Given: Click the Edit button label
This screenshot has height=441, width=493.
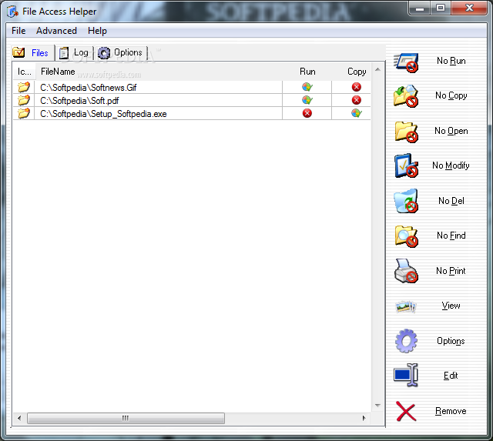Looking at the screenshot, I should pyautogui.click(x=451, y=376).
